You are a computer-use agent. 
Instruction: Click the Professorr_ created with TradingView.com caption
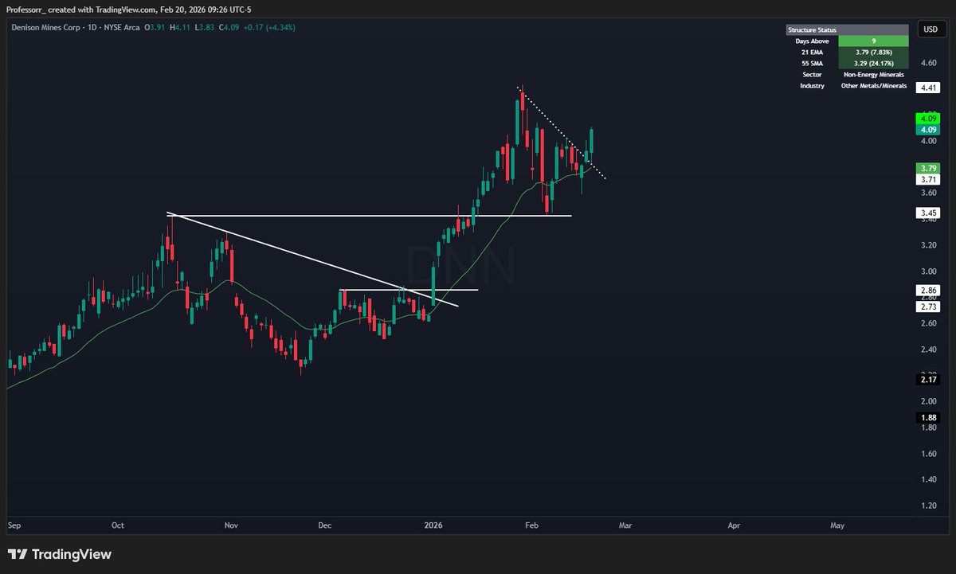[x=80, y=9]
